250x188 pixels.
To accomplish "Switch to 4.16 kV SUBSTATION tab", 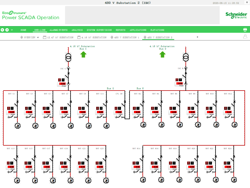I will tap(92, 37).
